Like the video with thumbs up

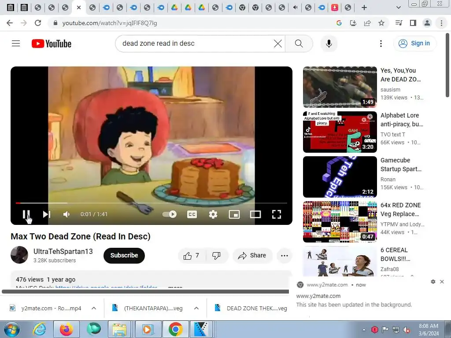tap(192, 256)
